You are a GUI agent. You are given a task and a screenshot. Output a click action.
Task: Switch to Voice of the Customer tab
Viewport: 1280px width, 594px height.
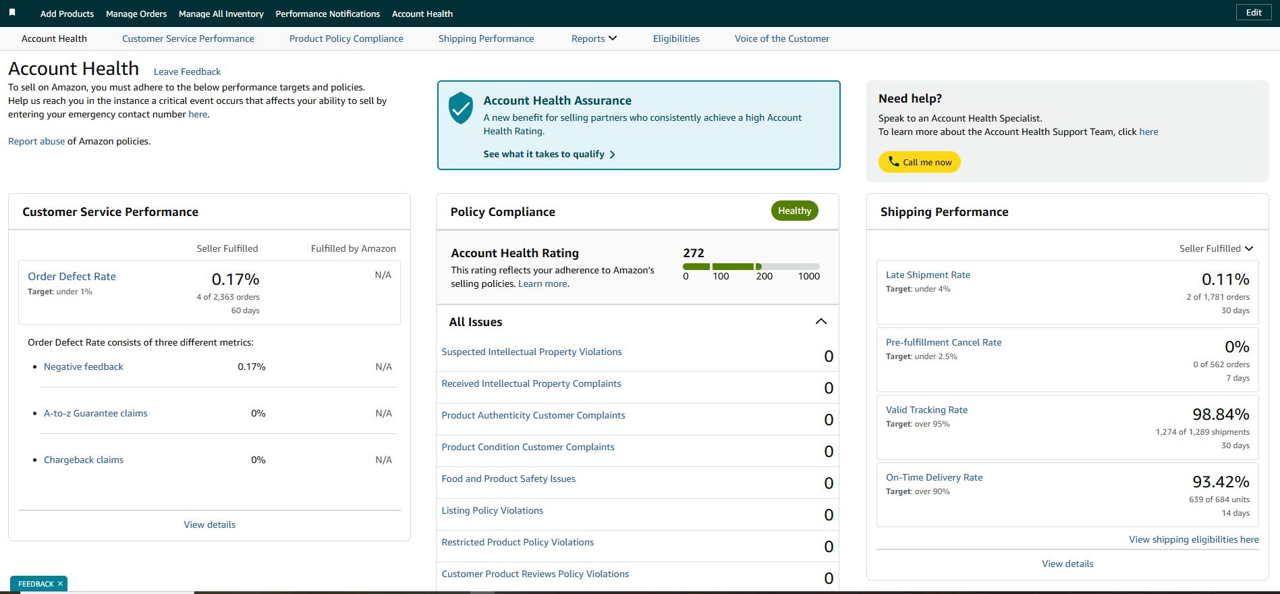782,38
